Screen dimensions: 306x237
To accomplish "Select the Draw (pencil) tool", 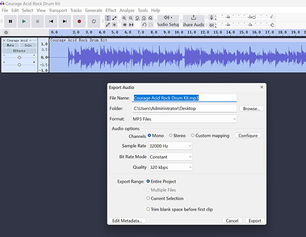I will 108,25.
